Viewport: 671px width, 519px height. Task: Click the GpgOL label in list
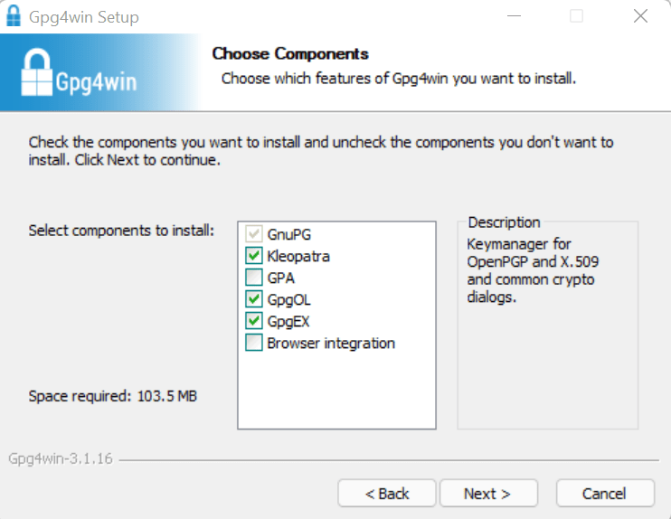pyautogui.click(x=288, y=299)
